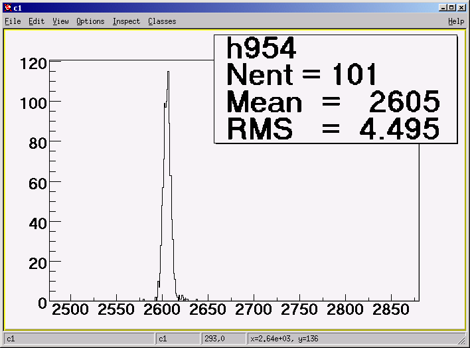Click the y-axis label 80
The height and width of the screenshot is (348, 470).
click(x=38, y=143)
